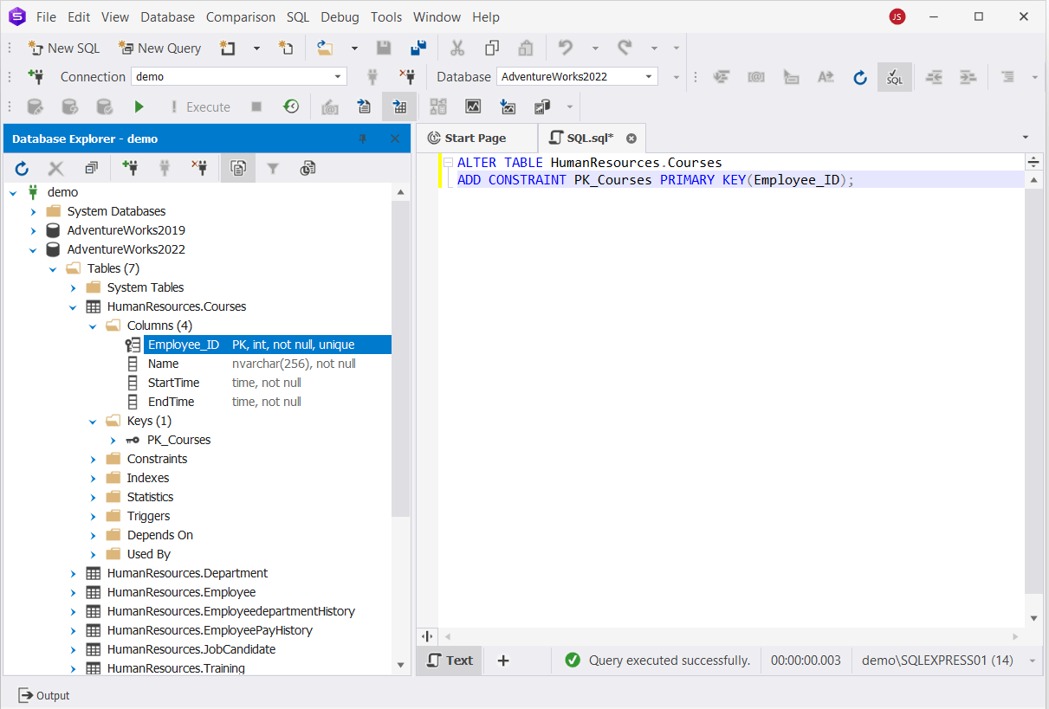Click the Cut scissors icon
The width and height of the screenshot is (1049, 709).
457,48
